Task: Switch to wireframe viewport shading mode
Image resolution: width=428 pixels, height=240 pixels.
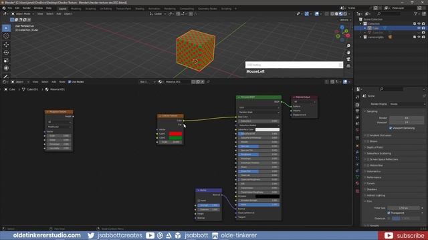Action: click(332, 13)
